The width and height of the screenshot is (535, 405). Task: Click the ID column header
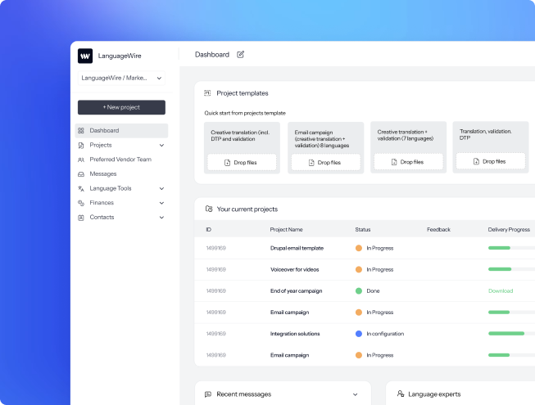pyautogui.click(x=208, y=230)
